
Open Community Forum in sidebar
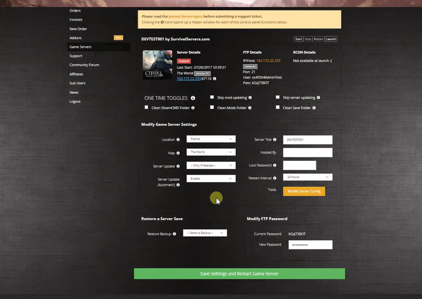pyautogui.click(x=84, y=65)
